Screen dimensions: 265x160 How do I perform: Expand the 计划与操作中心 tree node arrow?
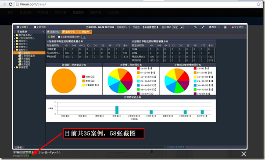pyautogui.click(x=15, y=38)
